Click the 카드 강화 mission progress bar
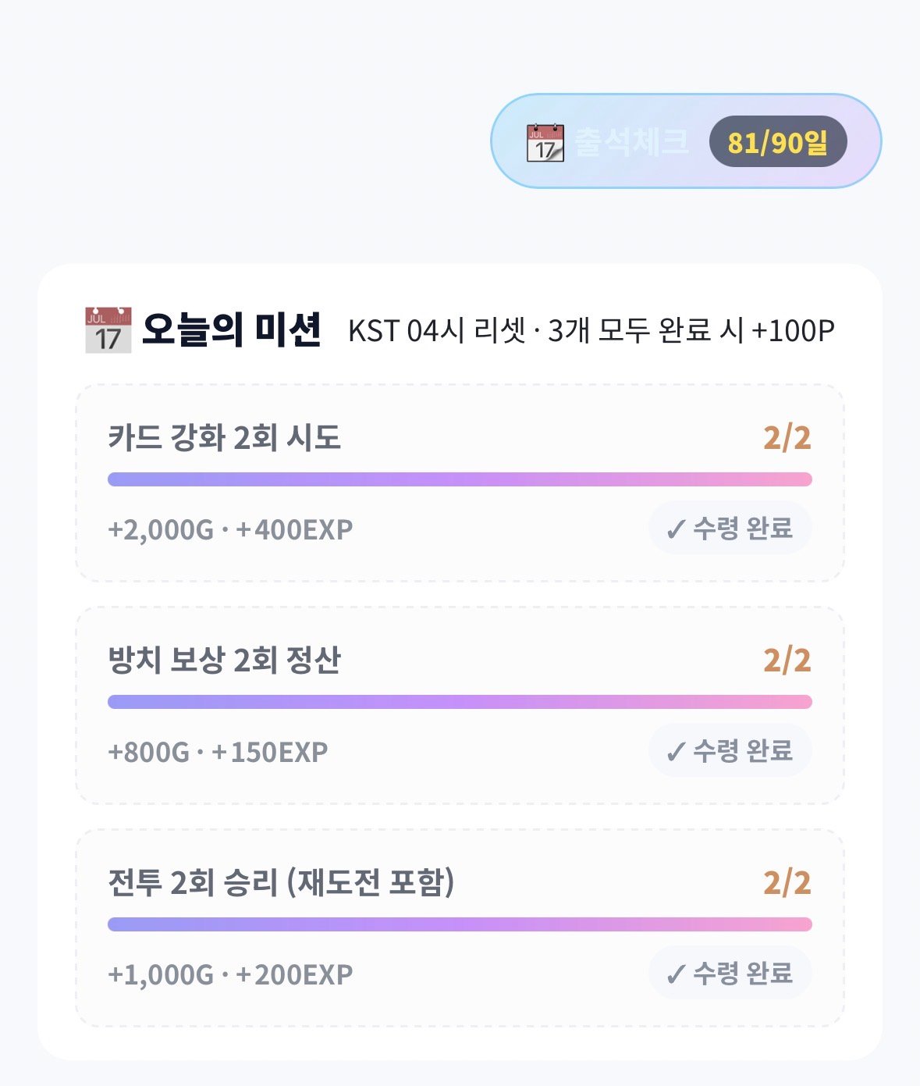The height and width of the screenshot is (1086, 920). (460, 479)
